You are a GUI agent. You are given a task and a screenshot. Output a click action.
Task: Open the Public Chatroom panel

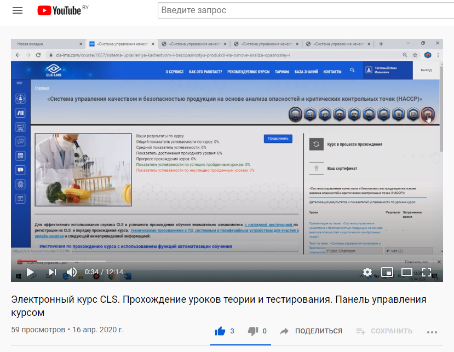click(x=354, y=251)
